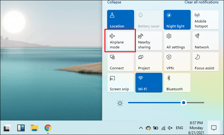The height and width of the screenshot is (135, 224).
Task: Enable the Mobile hotspot tile
Action: [x=206, y=20]
